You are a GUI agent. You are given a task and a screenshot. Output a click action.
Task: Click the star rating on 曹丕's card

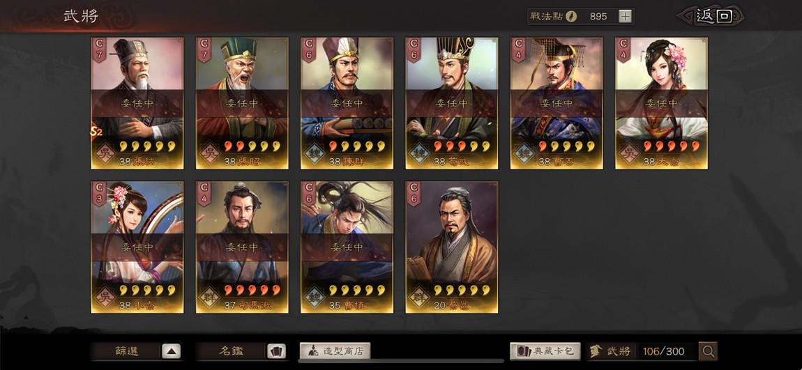[x=567, y=146]
